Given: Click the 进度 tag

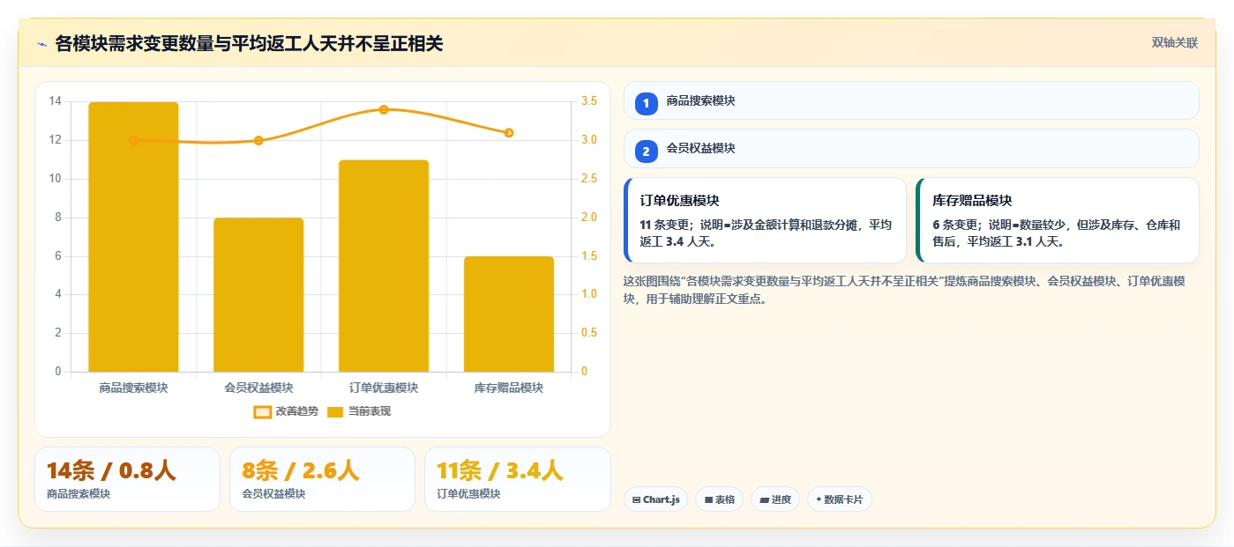Looking at the screenshot, I should 775,499.
